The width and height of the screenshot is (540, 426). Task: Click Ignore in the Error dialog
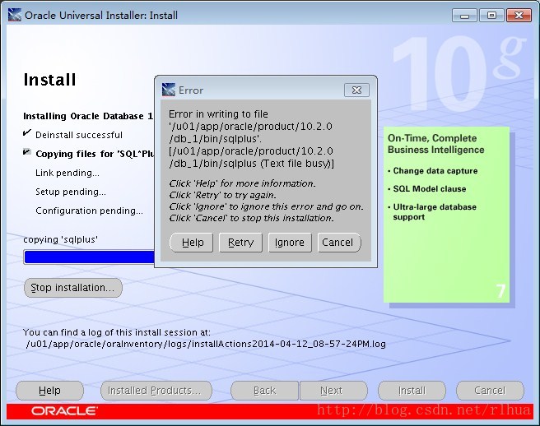290,243
